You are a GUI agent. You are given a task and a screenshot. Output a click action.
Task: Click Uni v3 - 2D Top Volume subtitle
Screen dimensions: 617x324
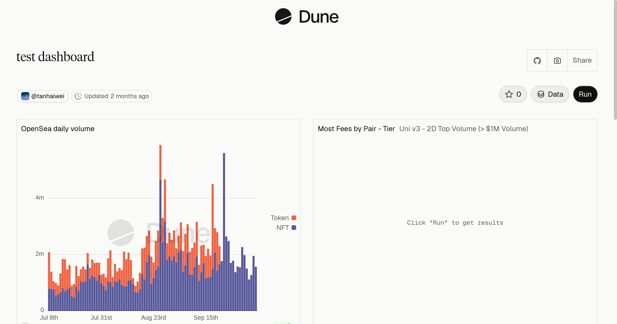point(464,129)
